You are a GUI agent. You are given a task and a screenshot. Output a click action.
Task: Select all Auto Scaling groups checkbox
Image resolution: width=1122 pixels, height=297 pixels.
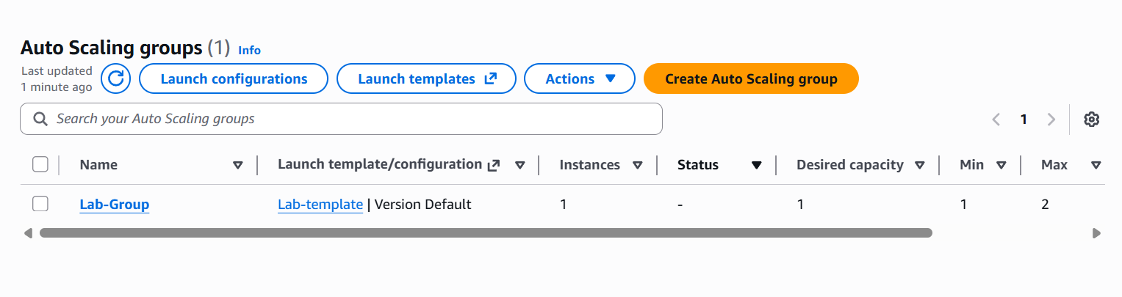click(x=40, y=165)
